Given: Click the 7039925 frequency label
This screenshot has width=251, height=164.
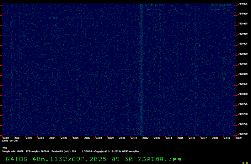Looking at the screenshot, I should pyautogui.click(x=243, y=44).
